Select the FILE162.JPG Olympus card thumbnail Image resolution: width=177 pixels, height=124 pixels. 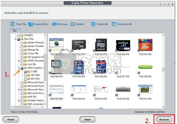(123, 45)
